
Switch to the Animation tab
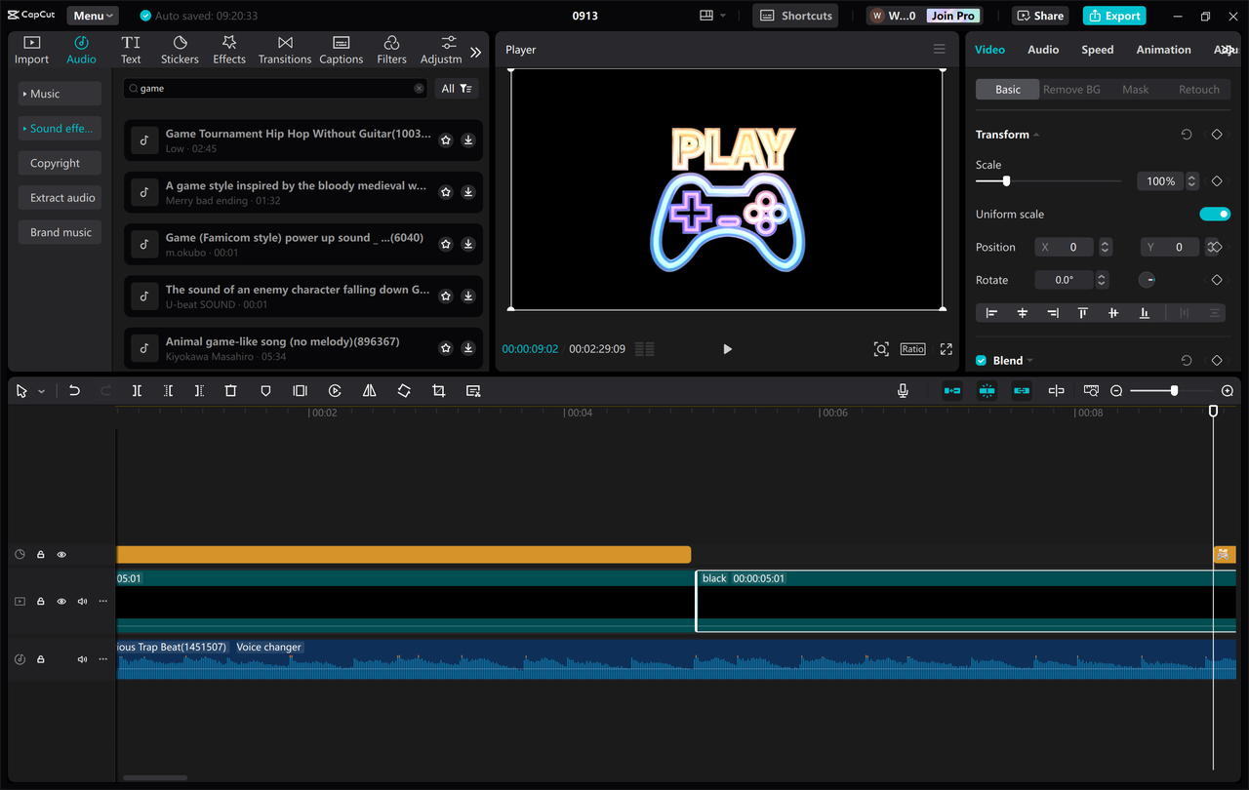tap(1163, 49)
